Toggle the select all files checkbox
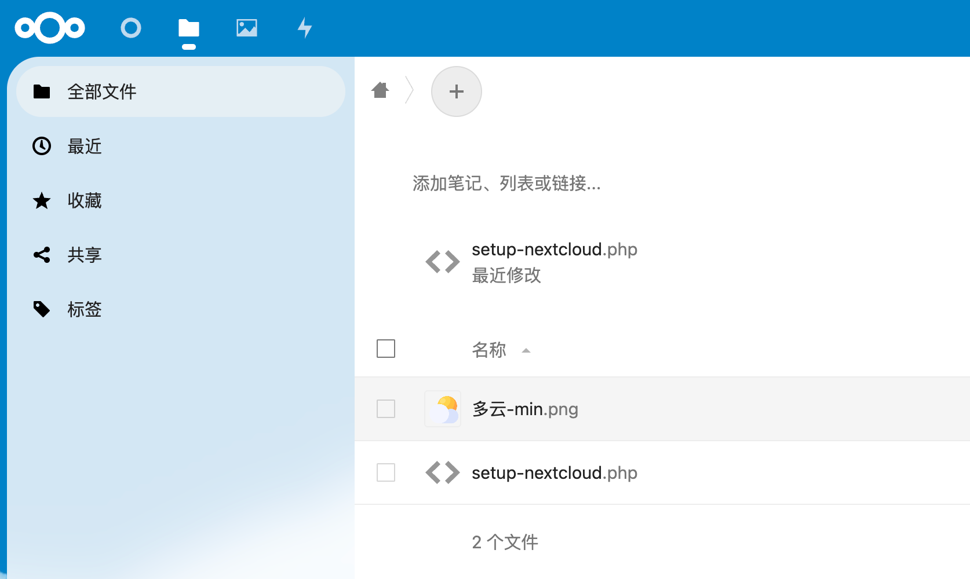Screen dimensions: 970x579 pyautogui.click(x=386, y=349)
